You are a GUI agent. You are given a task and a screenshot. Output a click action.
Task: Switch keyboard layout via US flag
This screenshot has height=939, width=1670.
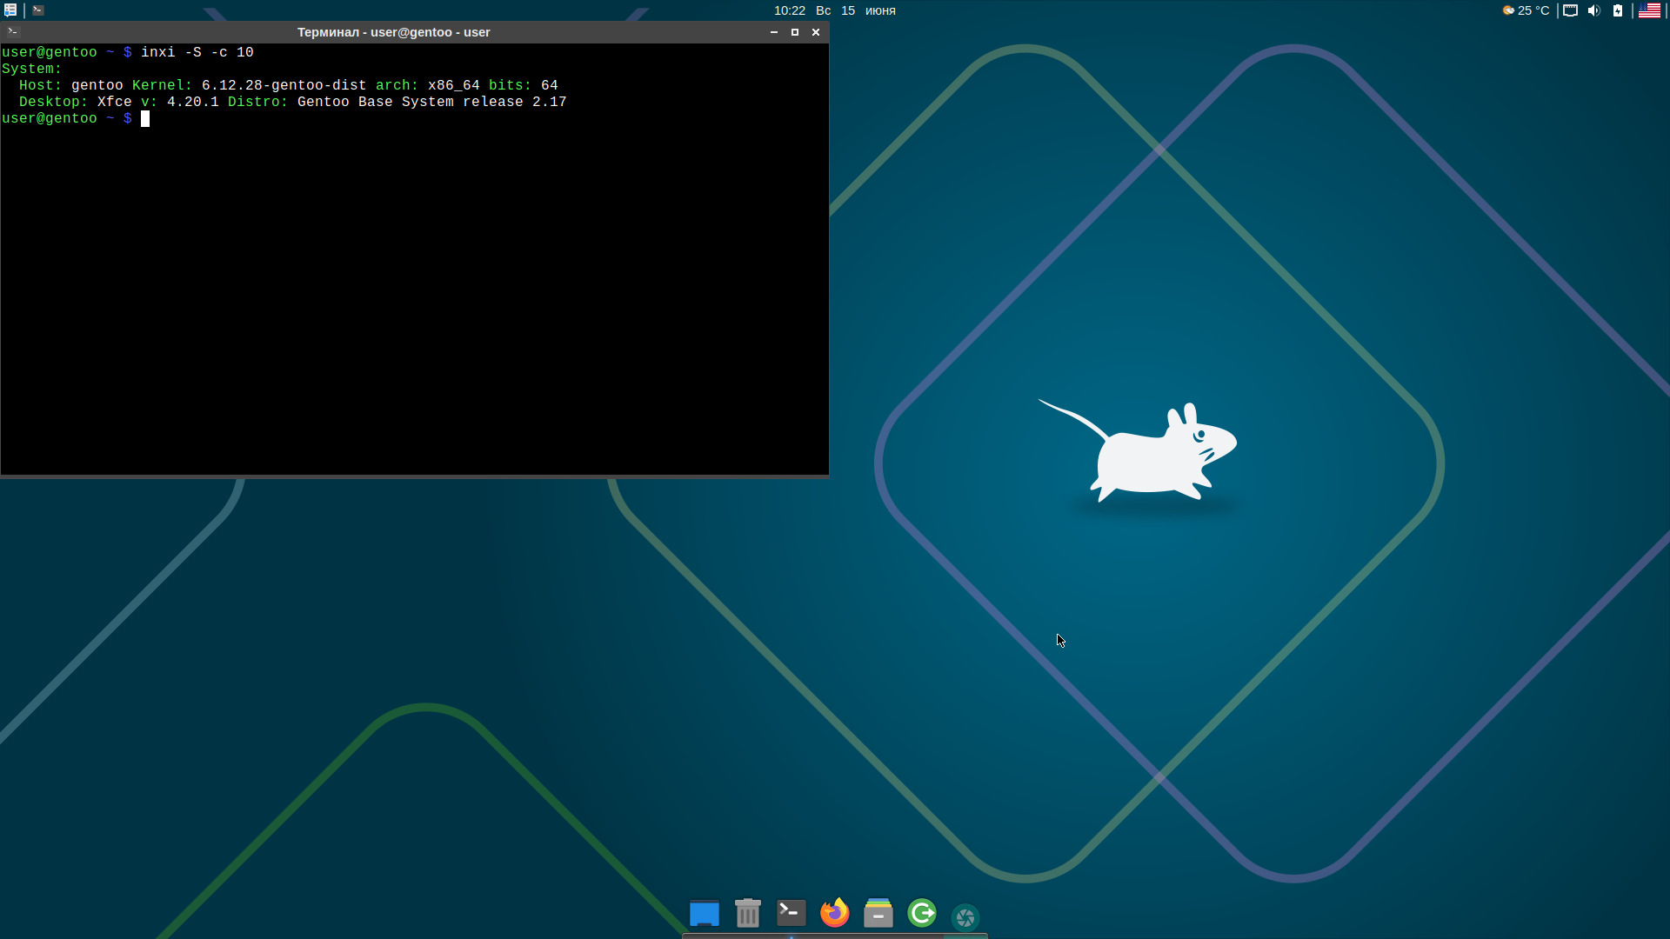[x=1649, y=10]
